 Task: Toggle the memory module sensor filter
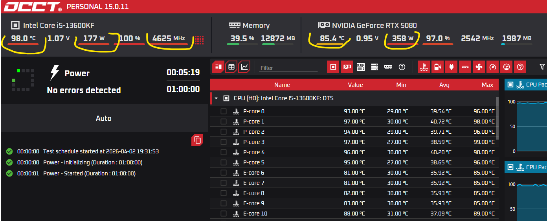click(388, 67)
